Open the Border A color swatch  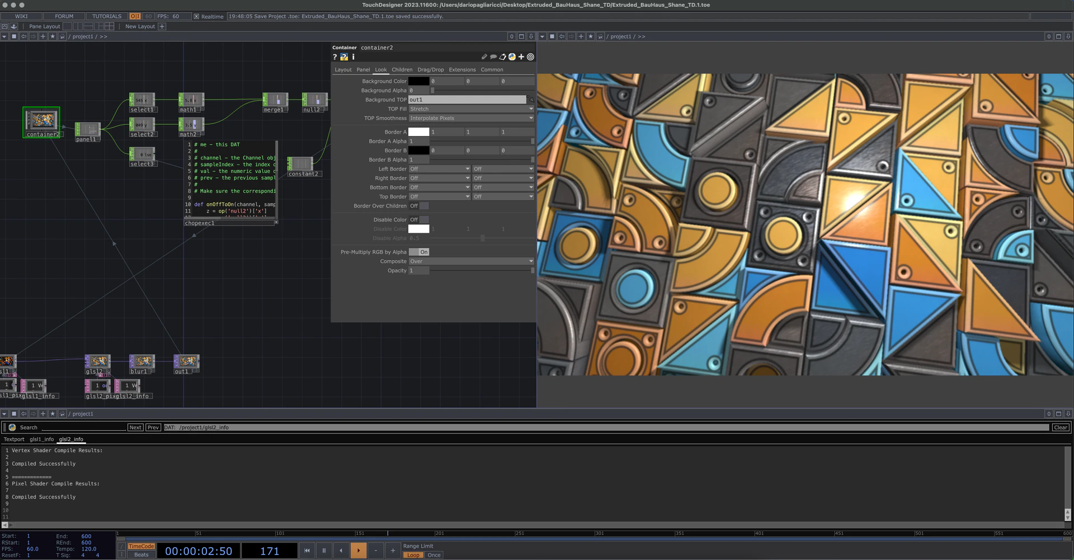click(x=418, y=132)
